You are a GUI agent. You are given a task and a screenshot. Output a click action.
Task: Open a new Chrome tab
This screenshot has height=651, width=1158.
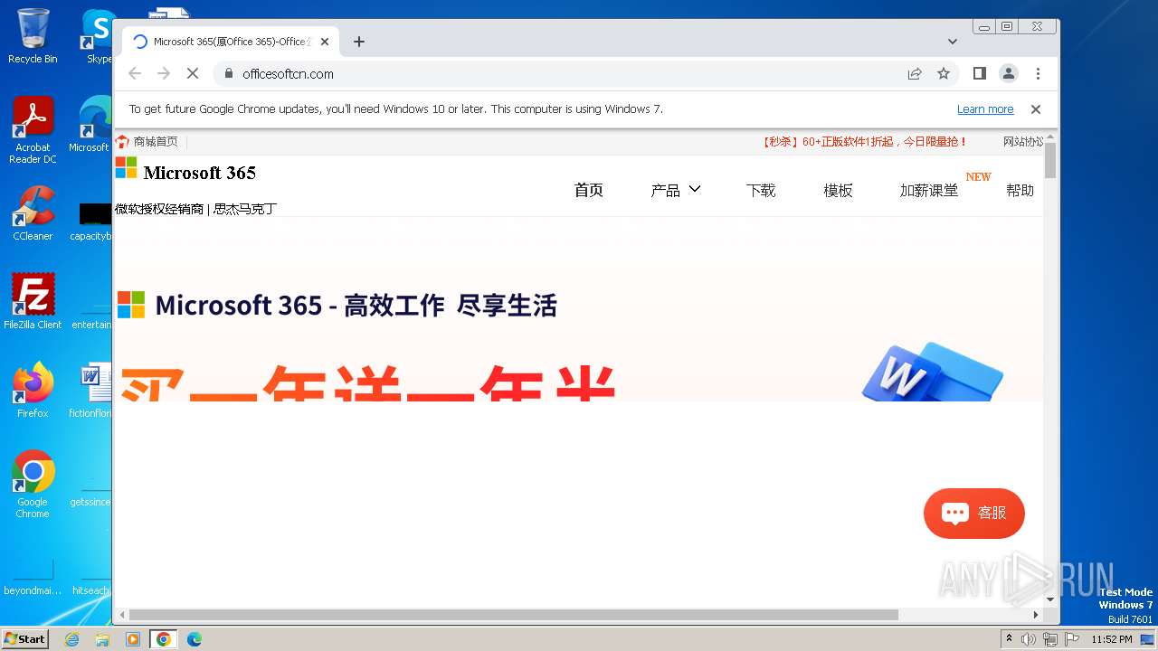coord(359,42)
